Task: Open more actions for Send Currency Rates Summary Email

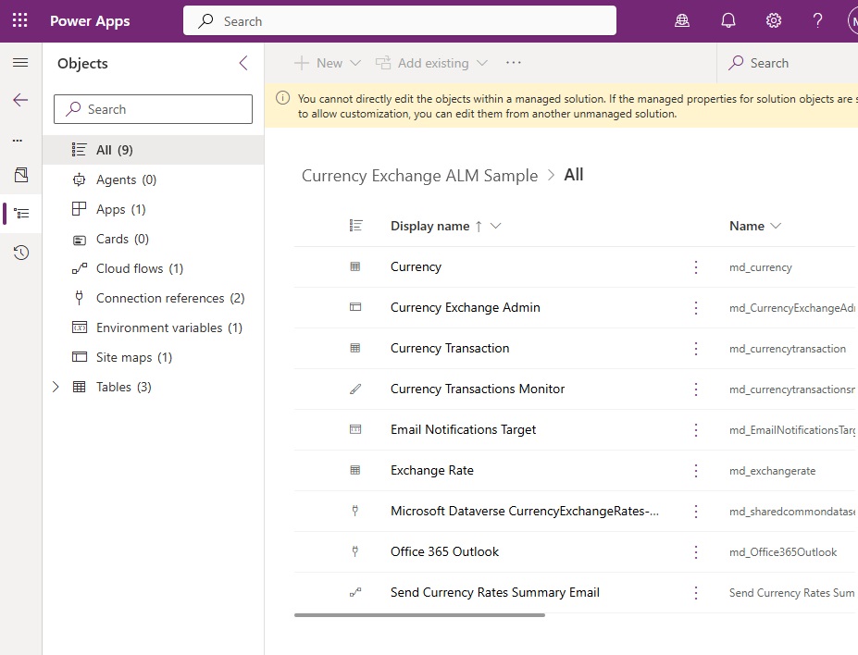Action: pos(695,593)
